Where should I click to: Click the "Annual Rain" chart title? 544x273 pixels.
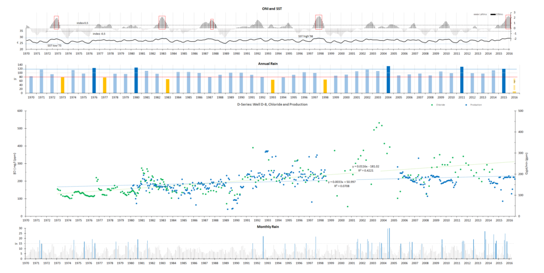click(x=272, y=64)
